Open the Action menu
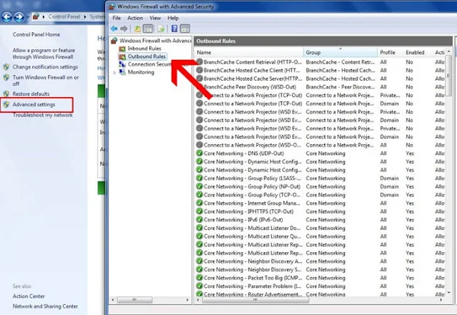Viewport: 457px width, 315px height. [135, 18]
